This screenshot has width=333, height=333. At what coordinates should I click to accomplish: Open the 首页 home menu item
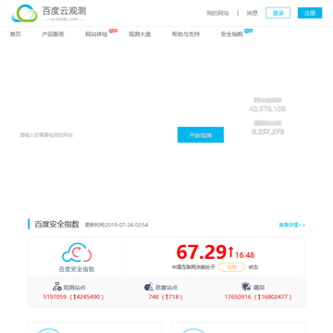16,34
